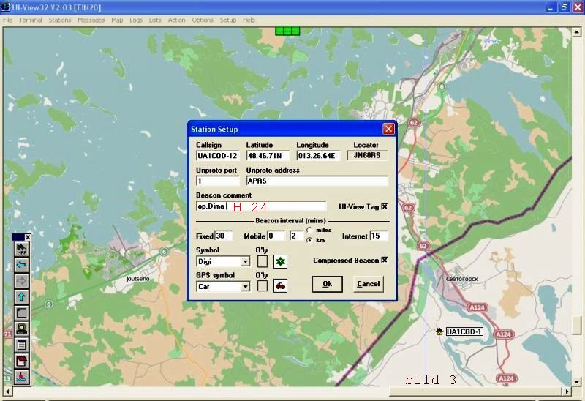The image size is (585, 401).
Task: Open the Action menu
Action: coord(176,20)
